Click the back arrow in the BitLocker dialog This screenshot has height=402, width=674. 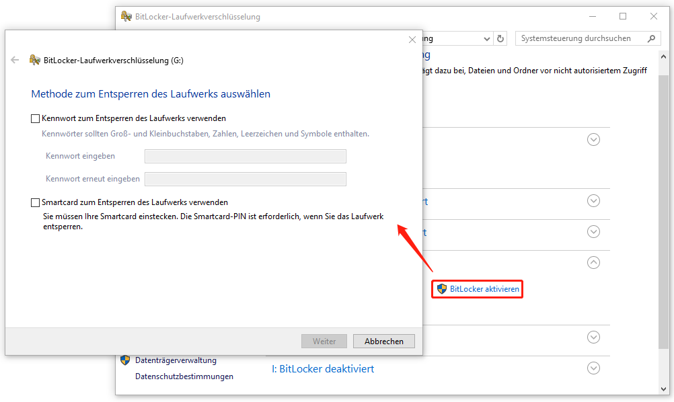click(14, 59)
